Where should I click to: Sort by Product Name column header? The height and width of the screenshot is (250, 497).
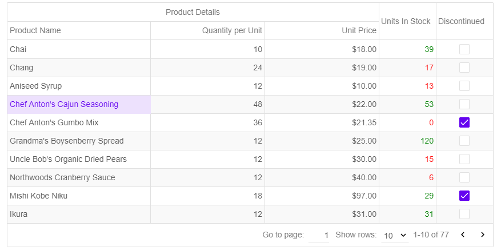click(35, 30)
